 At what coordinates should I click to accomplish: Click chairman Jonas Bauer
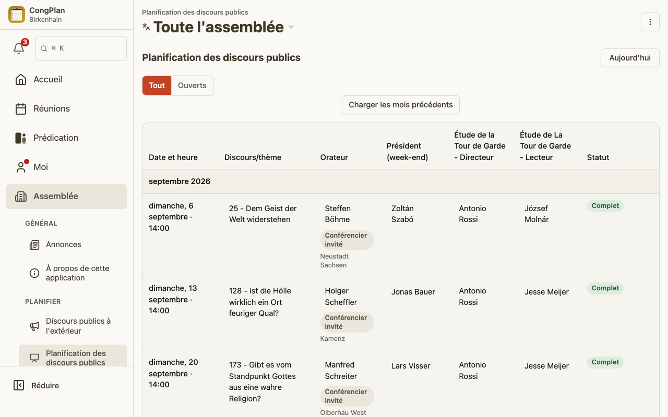413,292
